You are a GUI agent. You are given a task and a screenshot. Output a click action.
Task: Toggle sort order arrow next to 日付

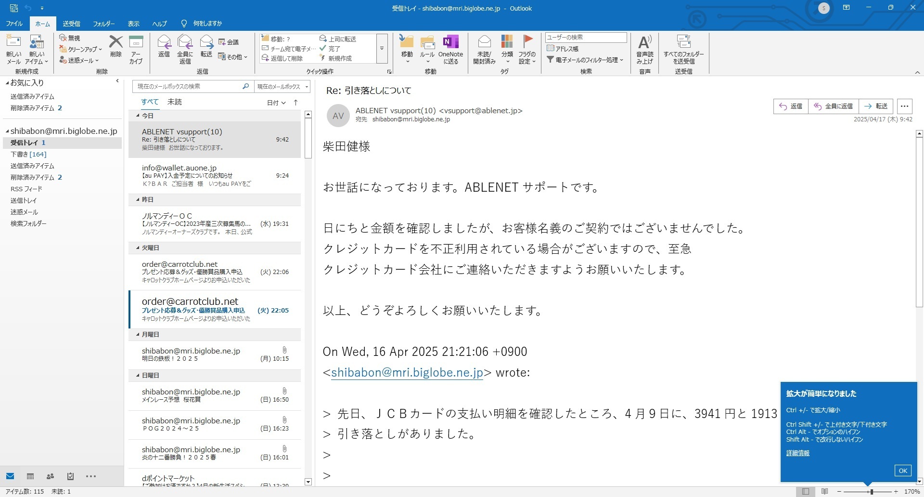pos(295,102)
